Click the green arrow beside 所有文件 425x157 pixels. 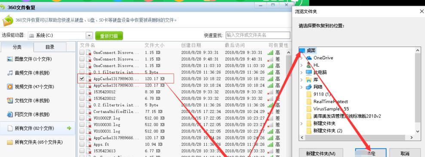click(x=69, y=128)
